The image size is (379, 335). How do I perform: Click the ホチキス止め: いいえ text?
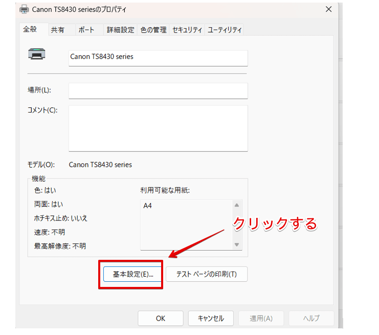(61, 218)
